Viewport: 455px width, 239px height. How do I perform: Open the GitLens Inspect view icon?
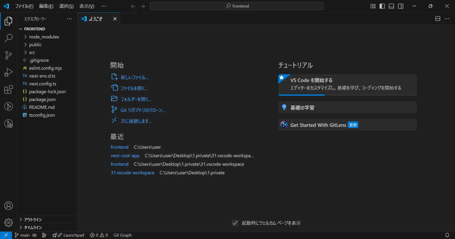click(x=9, y=124)
